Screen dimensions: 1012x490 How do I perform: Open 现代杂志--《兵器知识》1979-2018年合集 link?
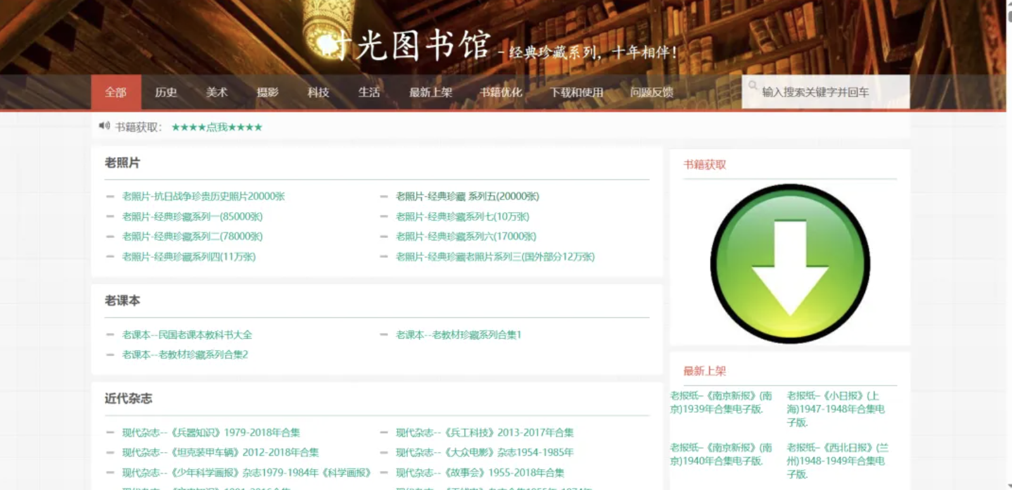coord(211,432)
